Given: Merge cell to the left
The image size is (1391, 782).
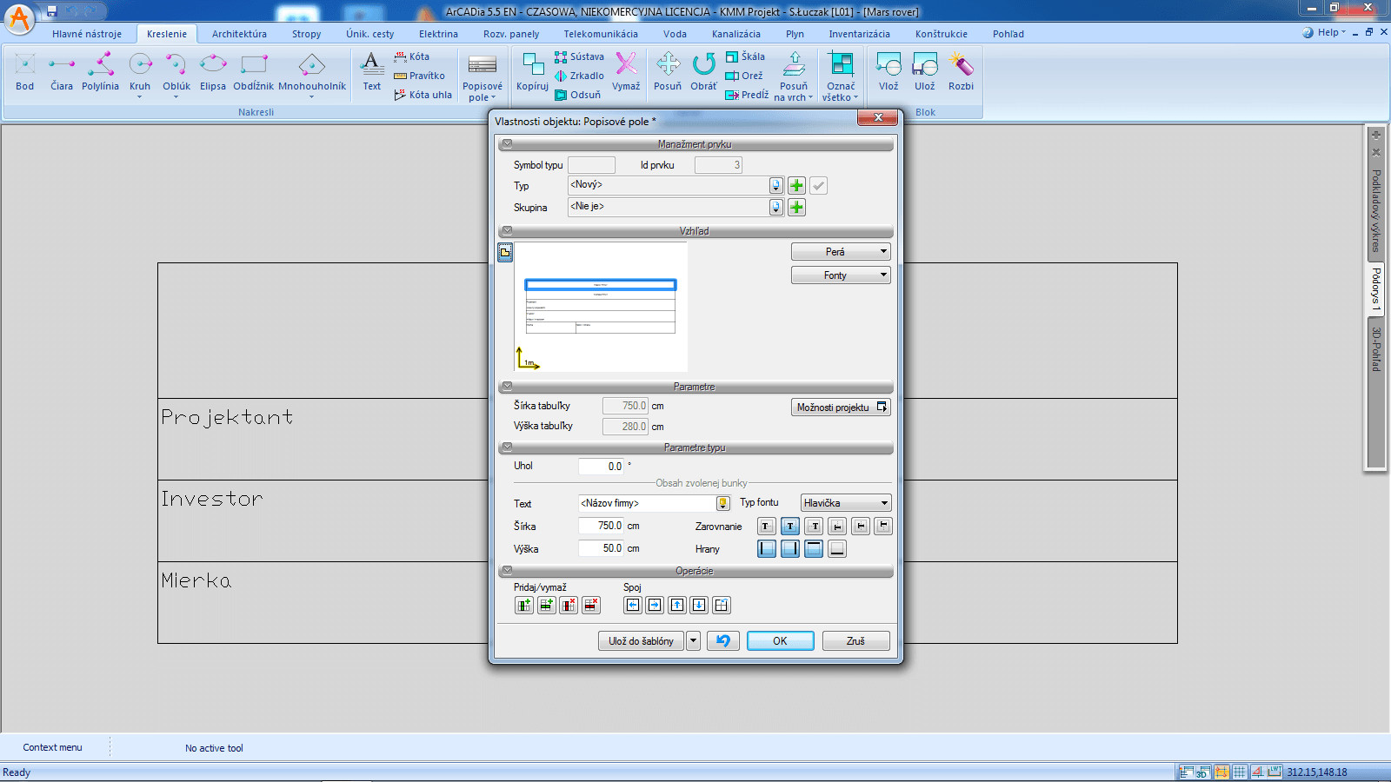Looking at the screenshot, I should 633,605.
